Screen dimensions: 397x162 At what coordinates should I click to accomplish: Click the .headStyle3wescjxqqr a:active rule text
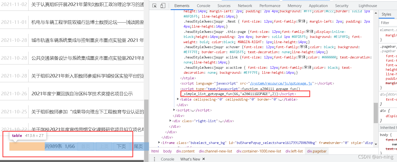[x=268, y=70]
